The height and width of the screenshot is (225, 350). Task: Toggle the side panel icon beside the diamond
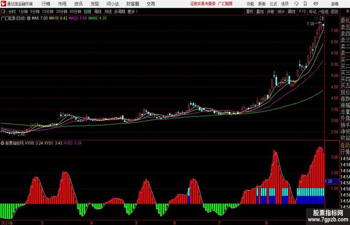click(x=322, y=18)
